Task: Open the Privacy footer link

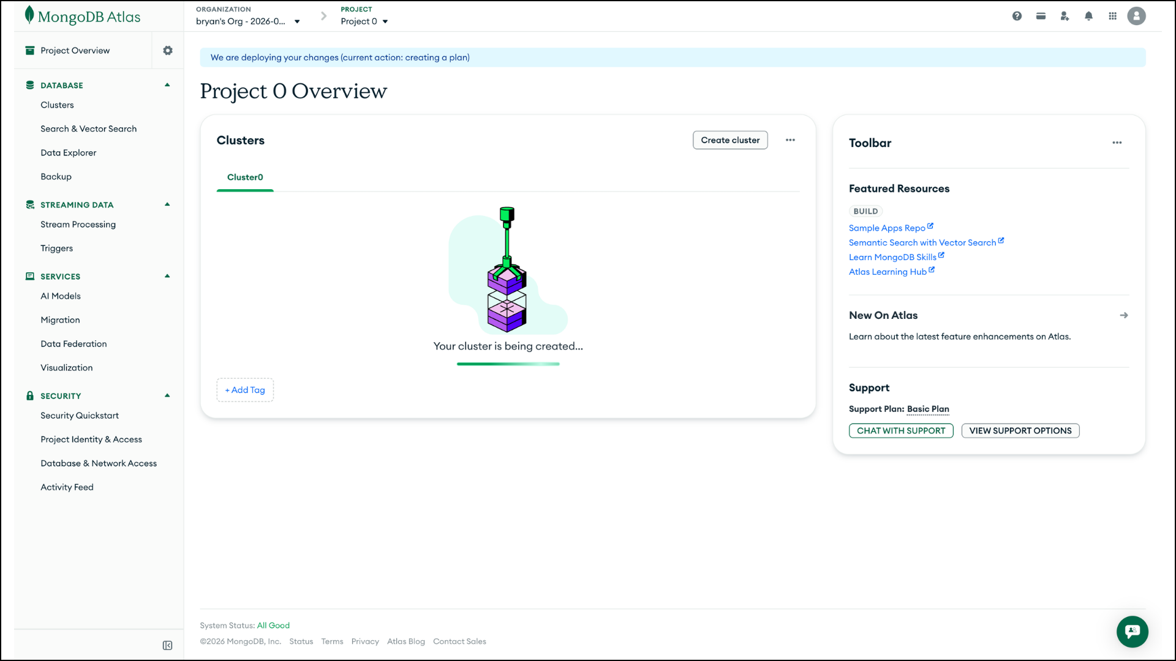Action: [365, 641]
